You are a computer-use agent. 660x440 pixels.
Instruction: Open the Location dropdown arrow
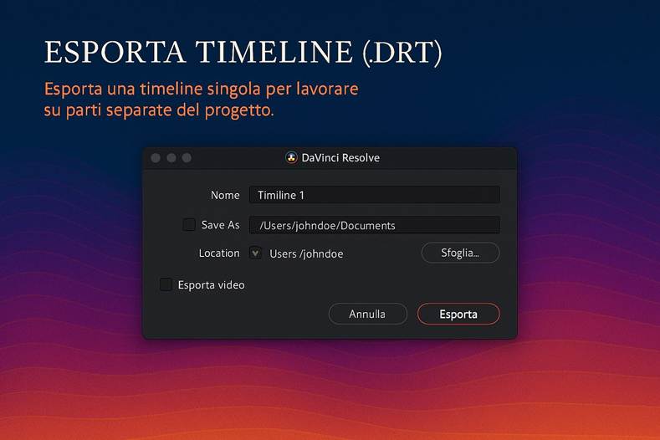click(255, 253)
